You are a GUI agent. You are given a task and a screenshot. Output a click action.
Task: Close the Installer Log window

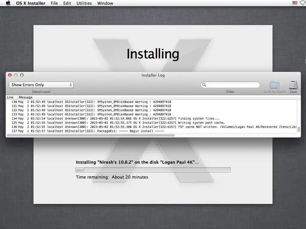click(x=10, y=75)
